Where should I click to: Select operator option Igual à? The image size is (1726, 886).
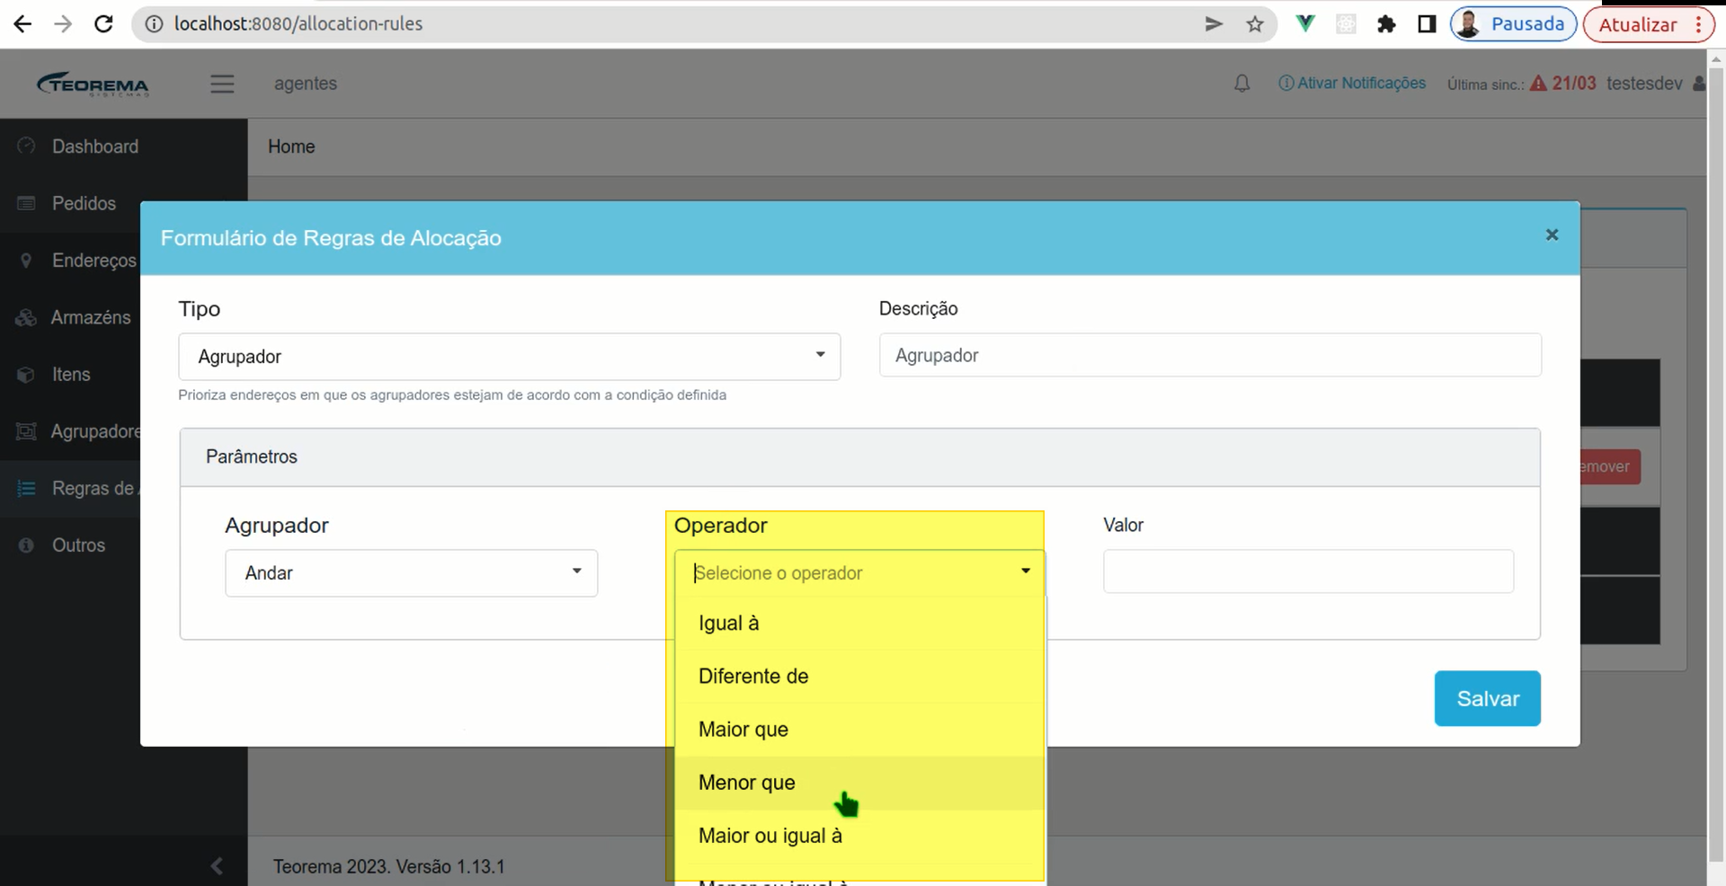pos(860,623)
